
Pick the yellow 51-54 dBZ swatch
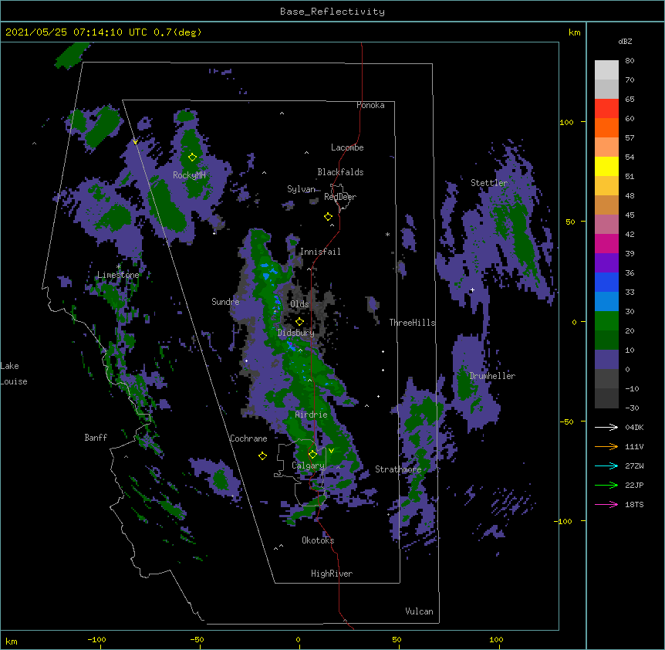[606, 166]
